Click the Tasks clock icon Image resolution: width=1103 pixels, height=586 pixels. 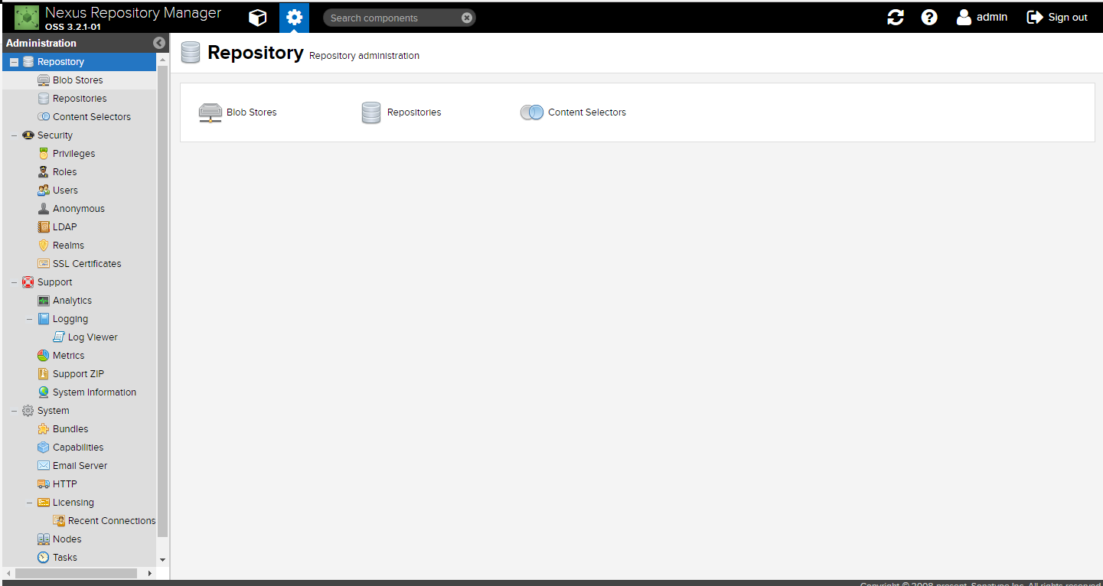click(x=44, y=557)
